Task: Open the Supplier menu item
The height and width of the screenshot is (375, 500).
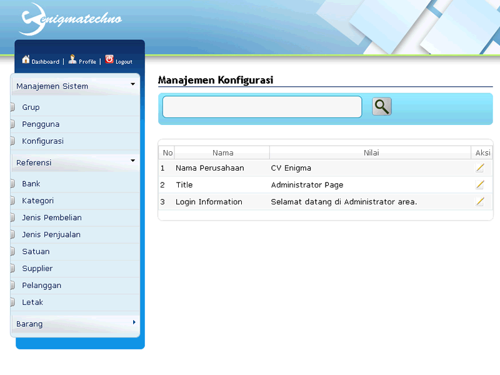Action: click(x=76, y=269)
